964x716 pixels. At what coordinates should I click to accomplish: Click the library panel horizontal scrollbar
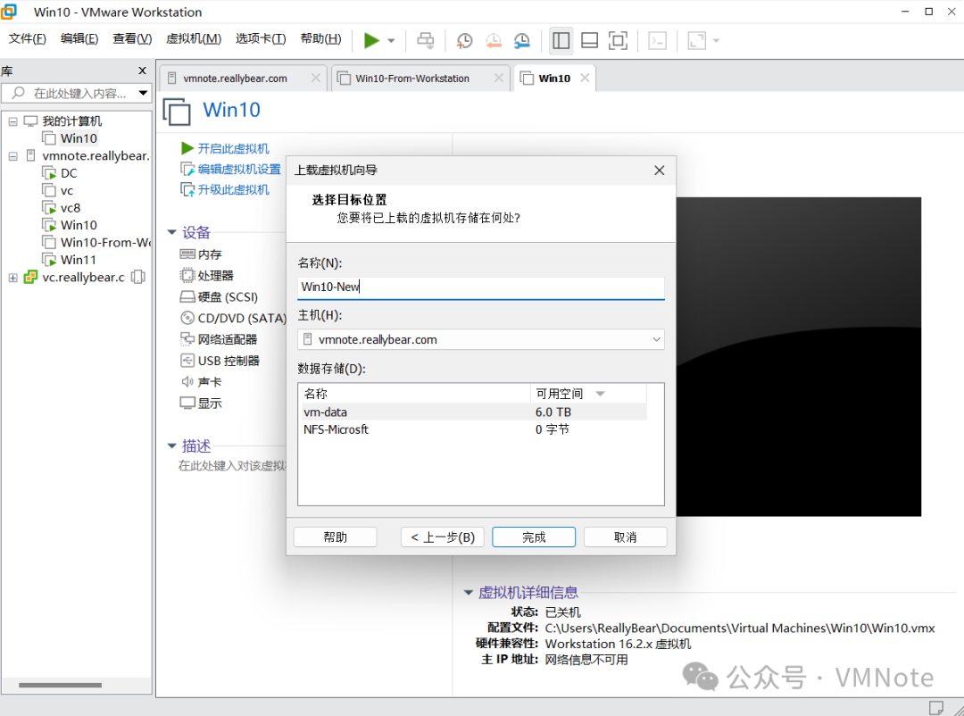pos(60,685)
